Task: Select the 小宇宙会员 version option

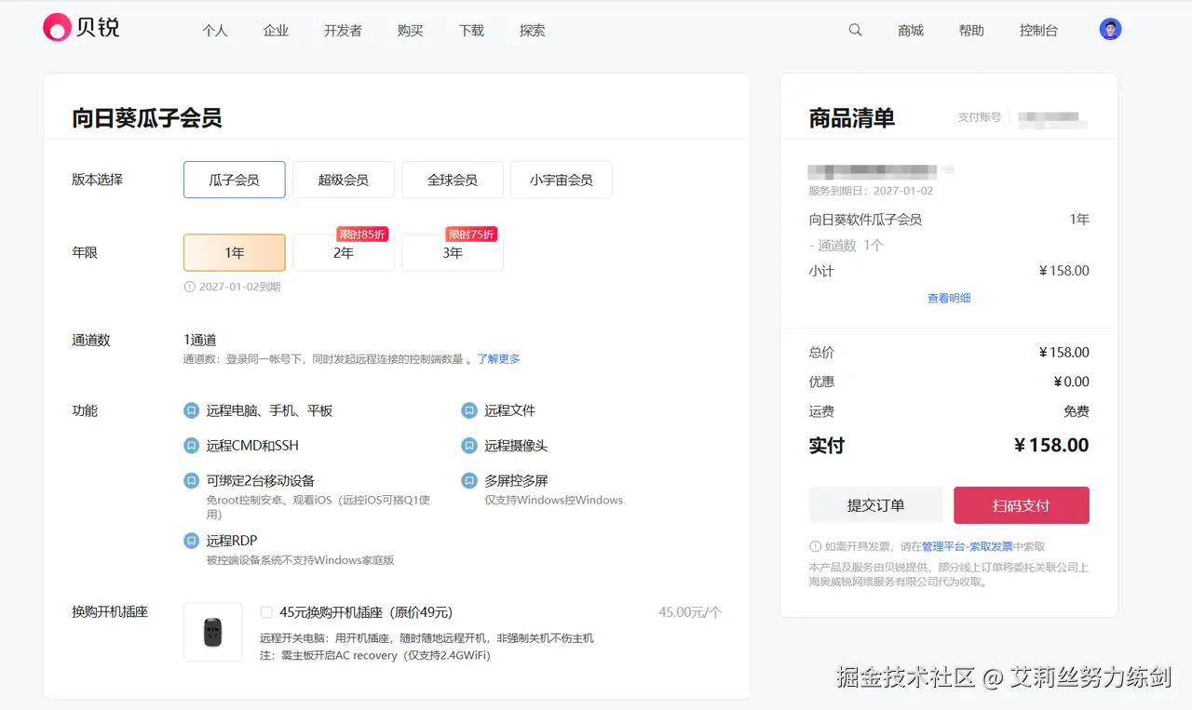Action: 562,180
